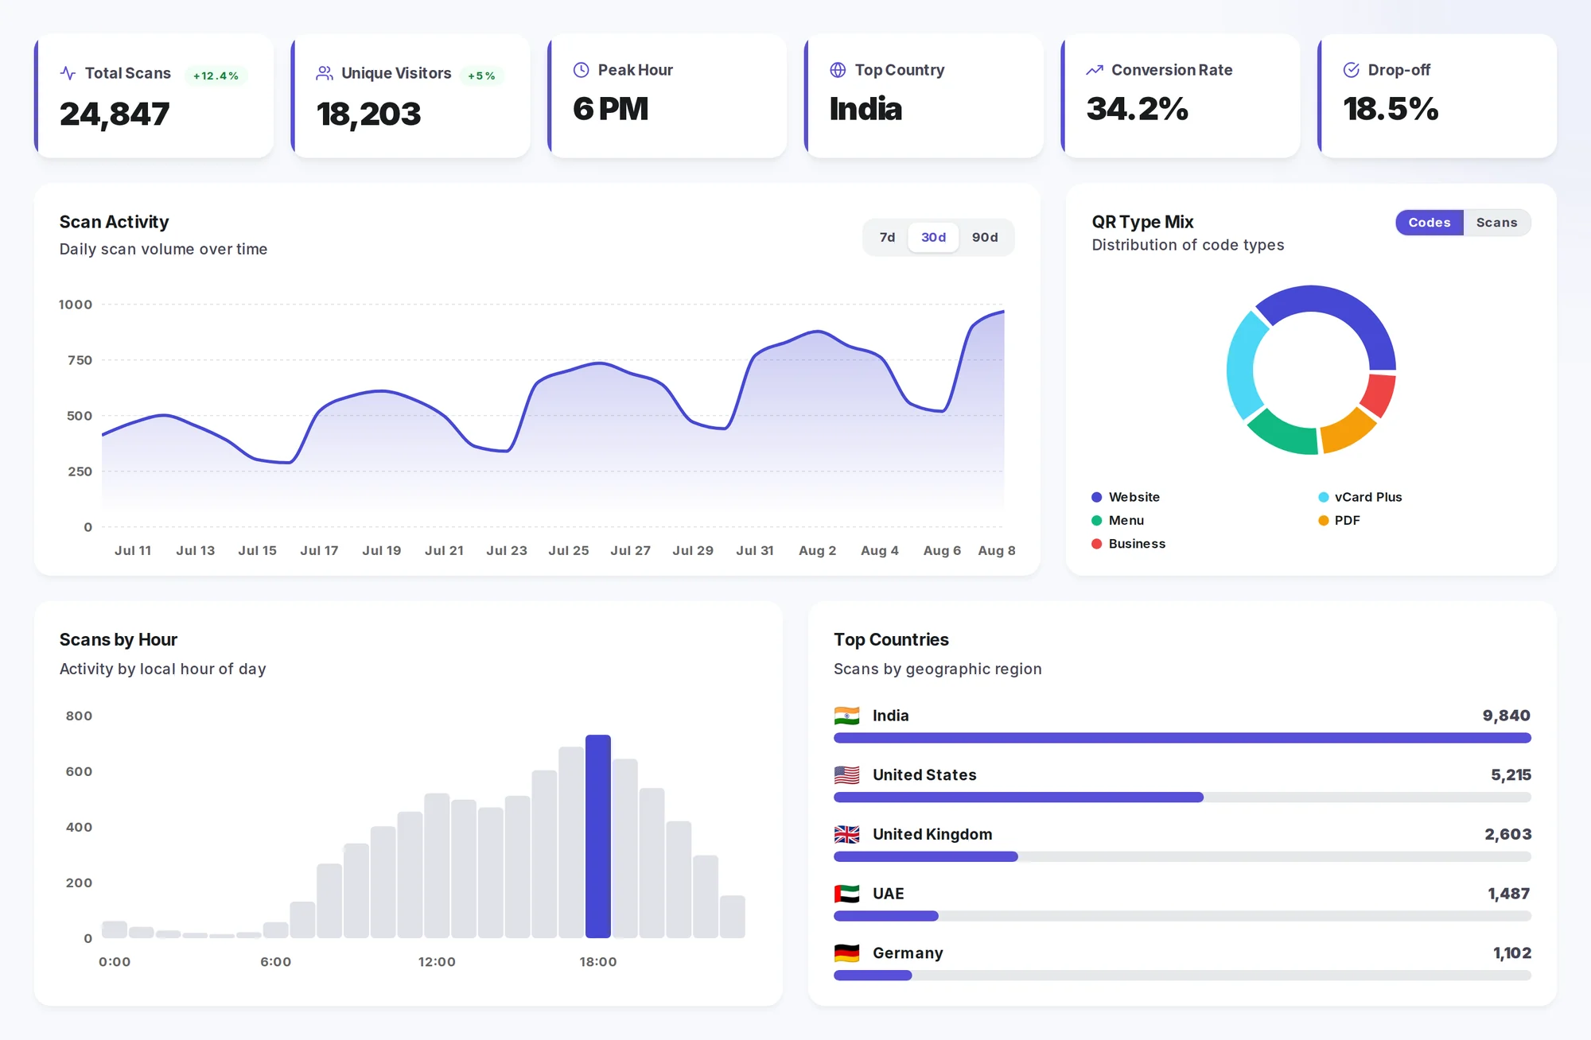
Task: Click the 34.2% conversion rate value
Action: pyautogui.click(x=1137, y=109)
